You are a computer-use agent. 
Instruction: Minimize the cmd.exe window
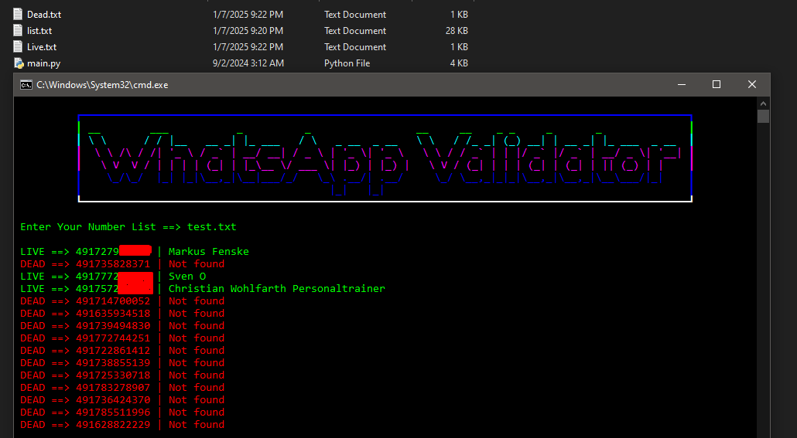(x=682, y=84)
